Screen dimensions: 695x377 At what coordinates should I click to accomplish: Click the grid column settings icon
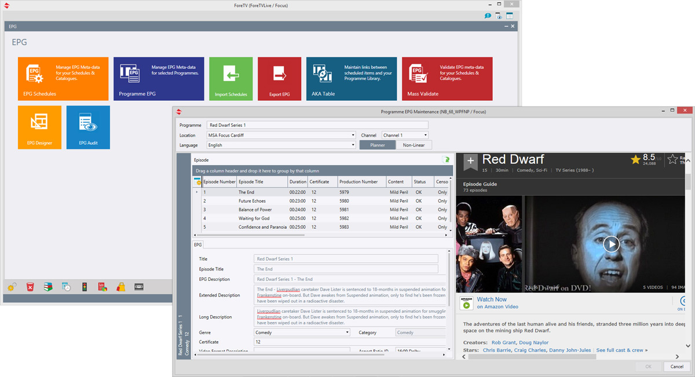197,182
